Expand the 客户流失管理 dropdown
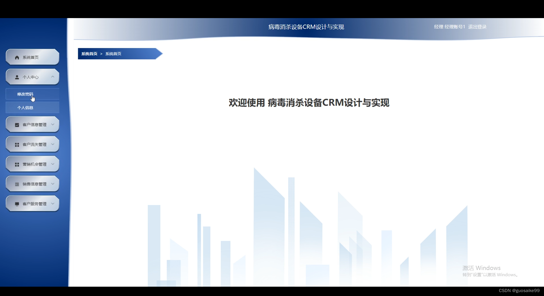This screenshot has width=544, height=296. (x=52, y=144)
